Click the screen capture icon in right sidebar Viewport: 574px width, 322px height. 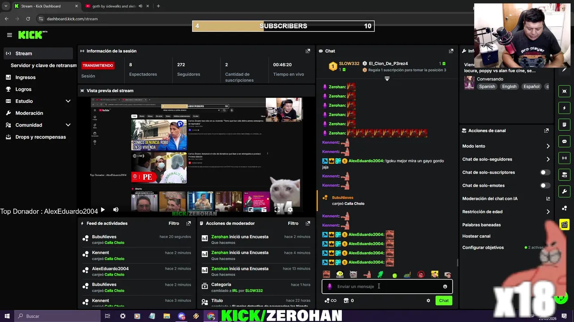(x=564, y=91)
